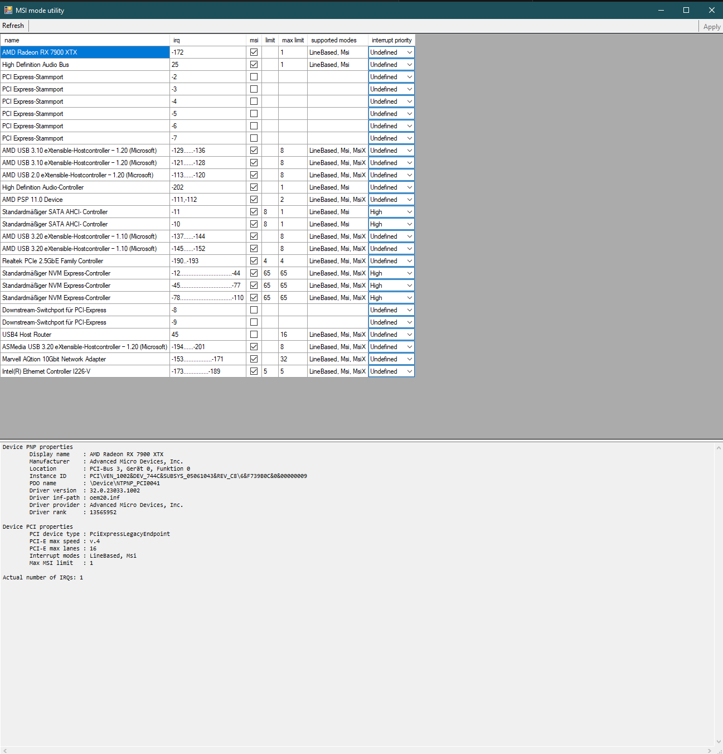Select the Realtek PCIe 2.5GbE Family Controller row

[85, 261]
